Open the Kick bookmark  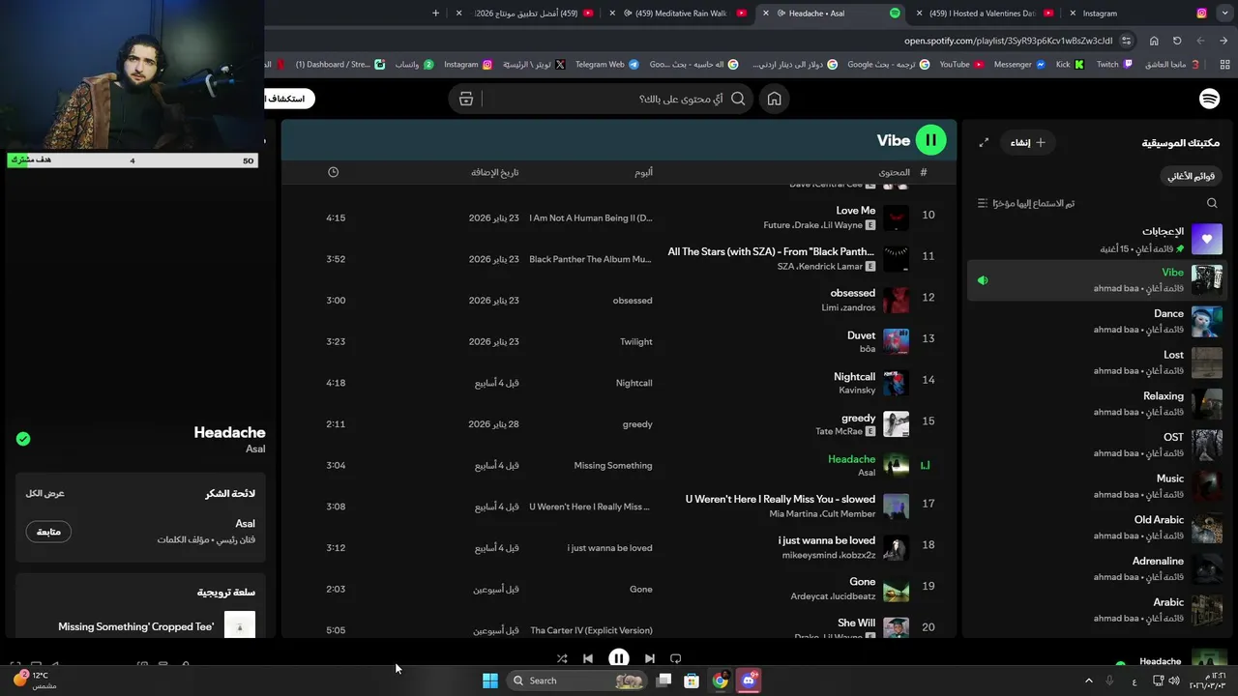pos(1070,65)
